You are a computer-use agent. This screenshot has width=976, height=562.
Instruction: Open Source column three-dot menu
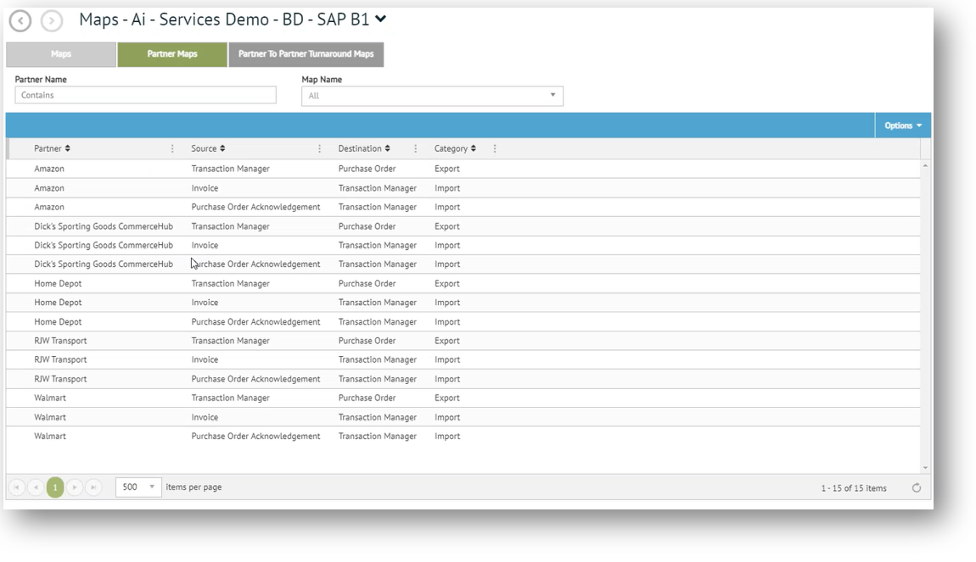click(x=319, y=149)
